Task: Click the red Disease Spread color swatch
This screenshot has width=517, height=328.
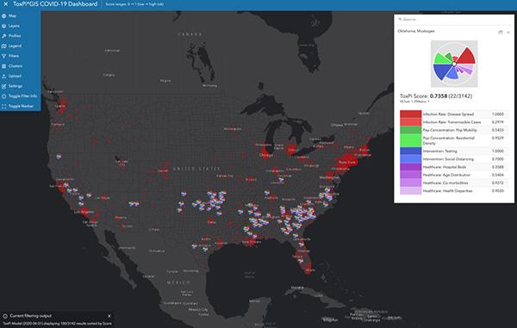Action: click(410, 114)
